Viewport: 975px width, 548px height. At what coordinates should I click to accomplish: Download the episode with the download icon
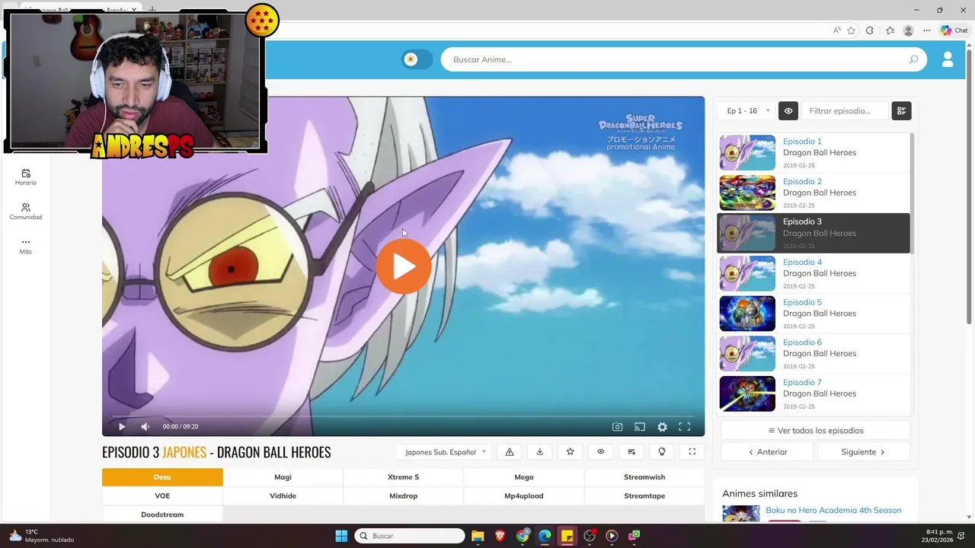point(540,452)
